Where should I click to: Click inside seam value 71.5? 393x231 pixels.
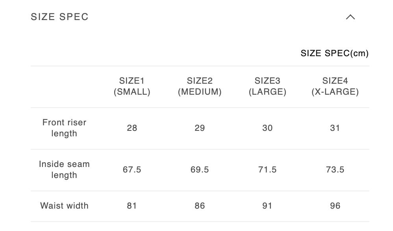267,170
